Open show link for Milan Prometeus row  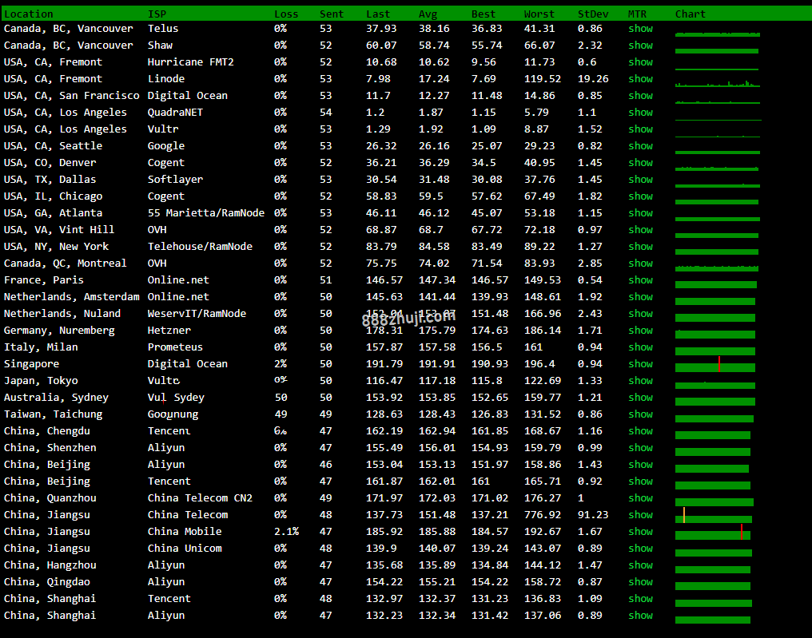pyautogui.click(x=641, y=347)
